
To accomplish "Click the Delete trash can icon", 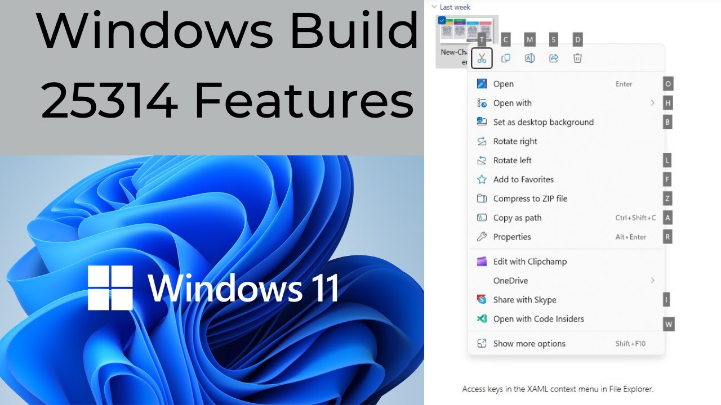I will click(577, 58).
